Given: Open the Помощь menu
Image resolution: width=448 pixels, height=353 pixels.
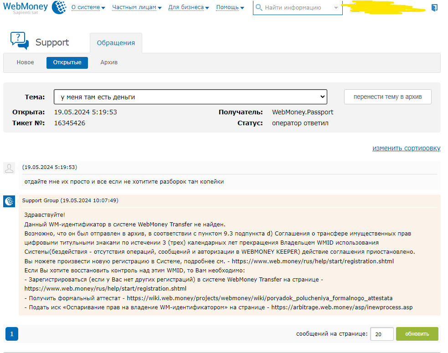Looking at the screenshot, I should (230, 8).
